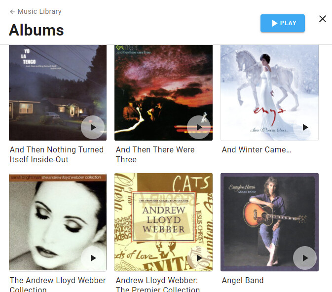Start playback of The Premier Collection album
Screen dimensions: 332x292
[199, 258]
